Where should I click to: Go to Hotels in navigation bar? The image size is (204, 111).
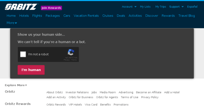pos(24,16)
